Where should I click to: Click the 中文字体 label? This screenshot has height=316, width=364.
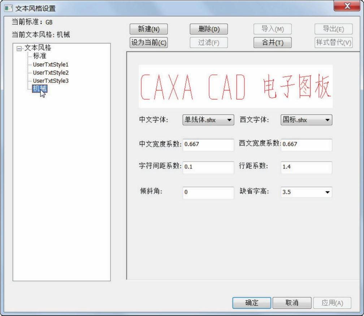pos(153,120)
